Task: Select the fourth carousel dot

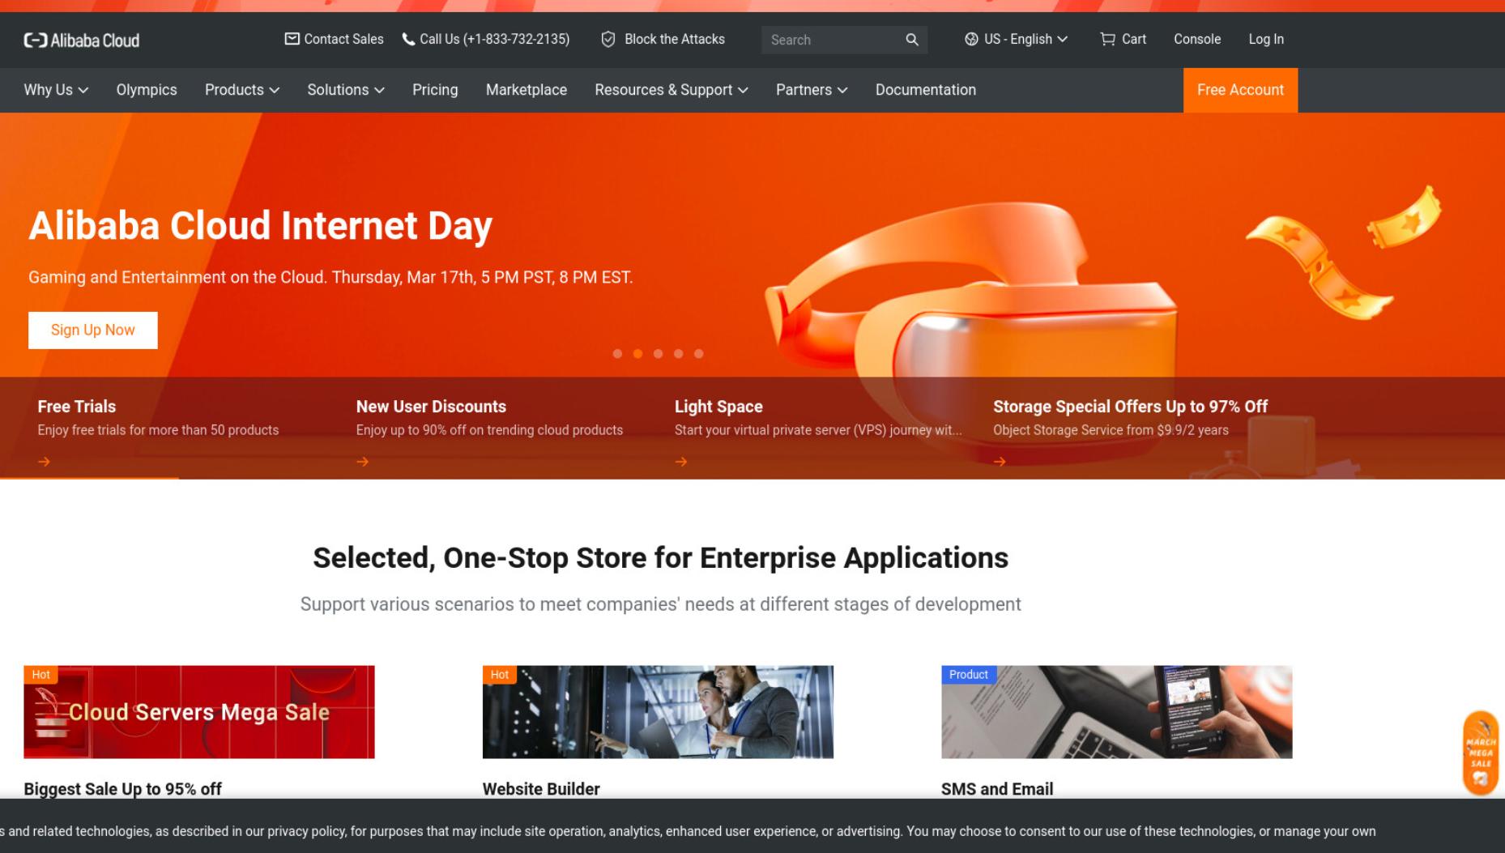Action: click(678, 354)
